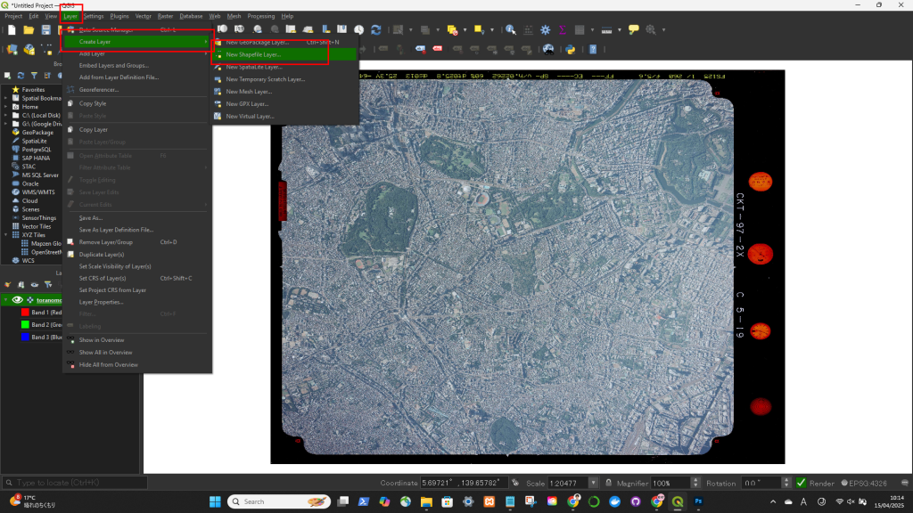Open the Processing Toolbox gear icon

pyautogui.click(x=545, y=29)
